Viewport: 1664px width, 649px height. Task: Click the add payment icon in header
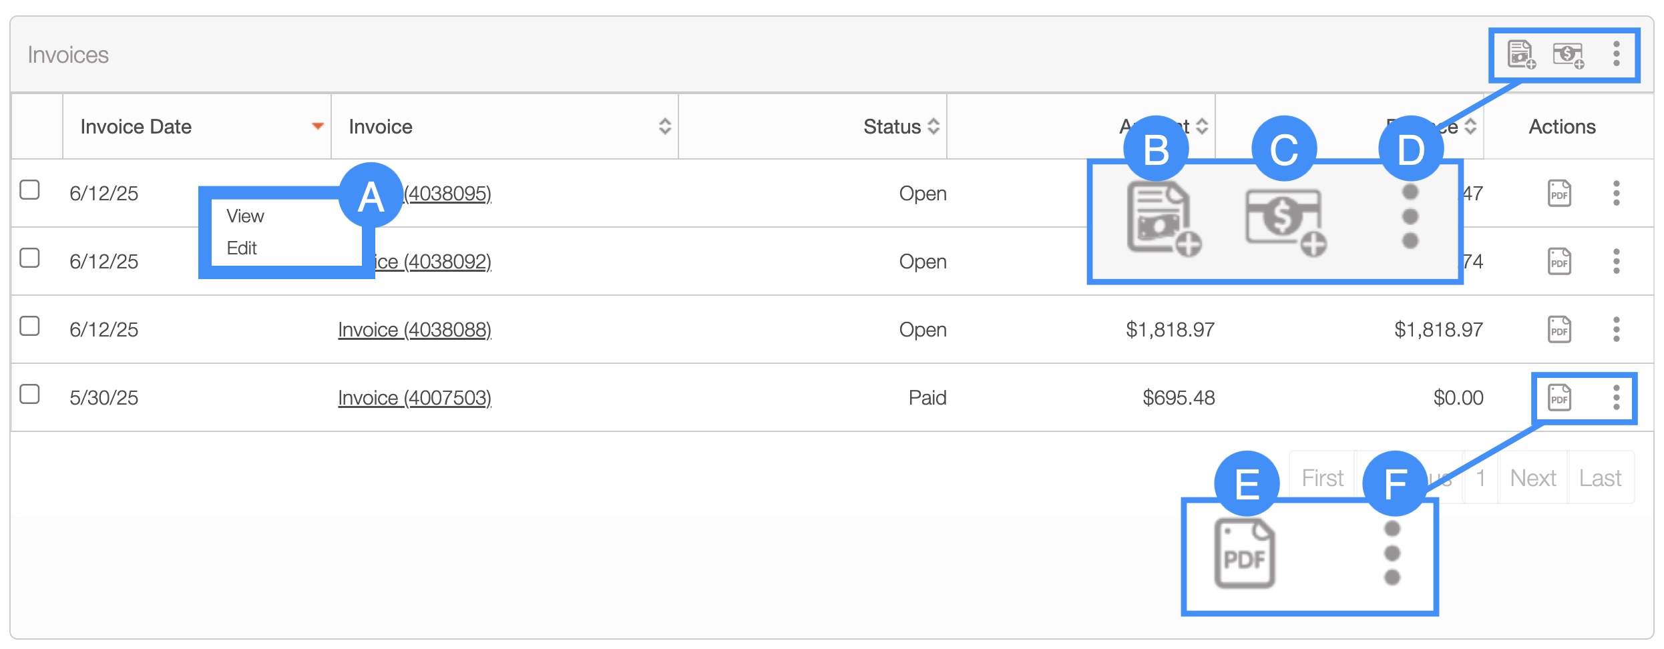coord(1568,55)
